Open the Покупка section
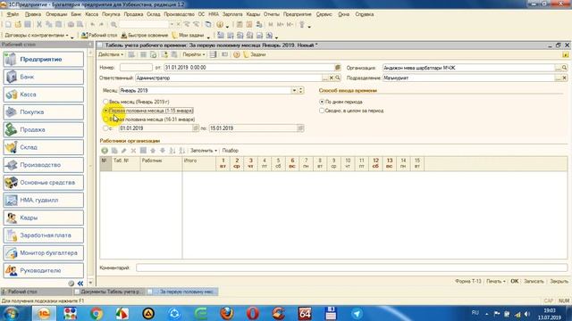This screenshot has height=321, width=572. point(44,112)
